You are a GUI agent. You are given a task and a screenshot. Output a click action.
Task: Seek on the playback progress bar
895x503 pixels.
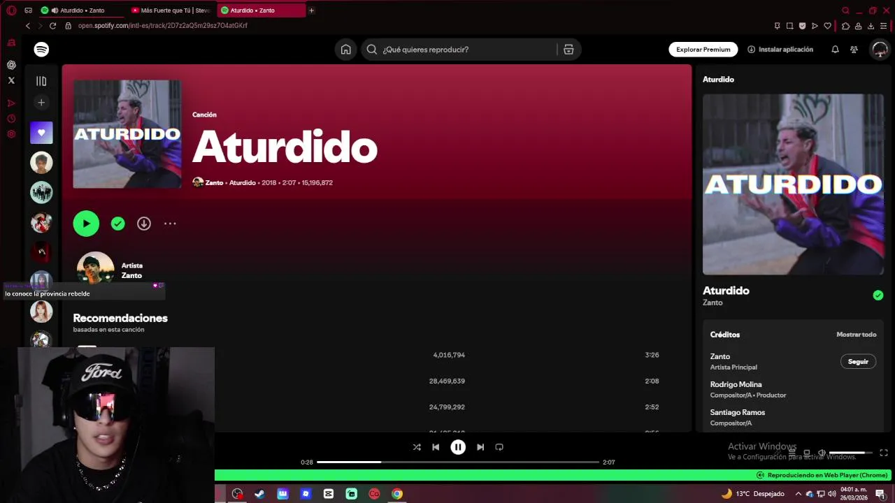[458, 462]
